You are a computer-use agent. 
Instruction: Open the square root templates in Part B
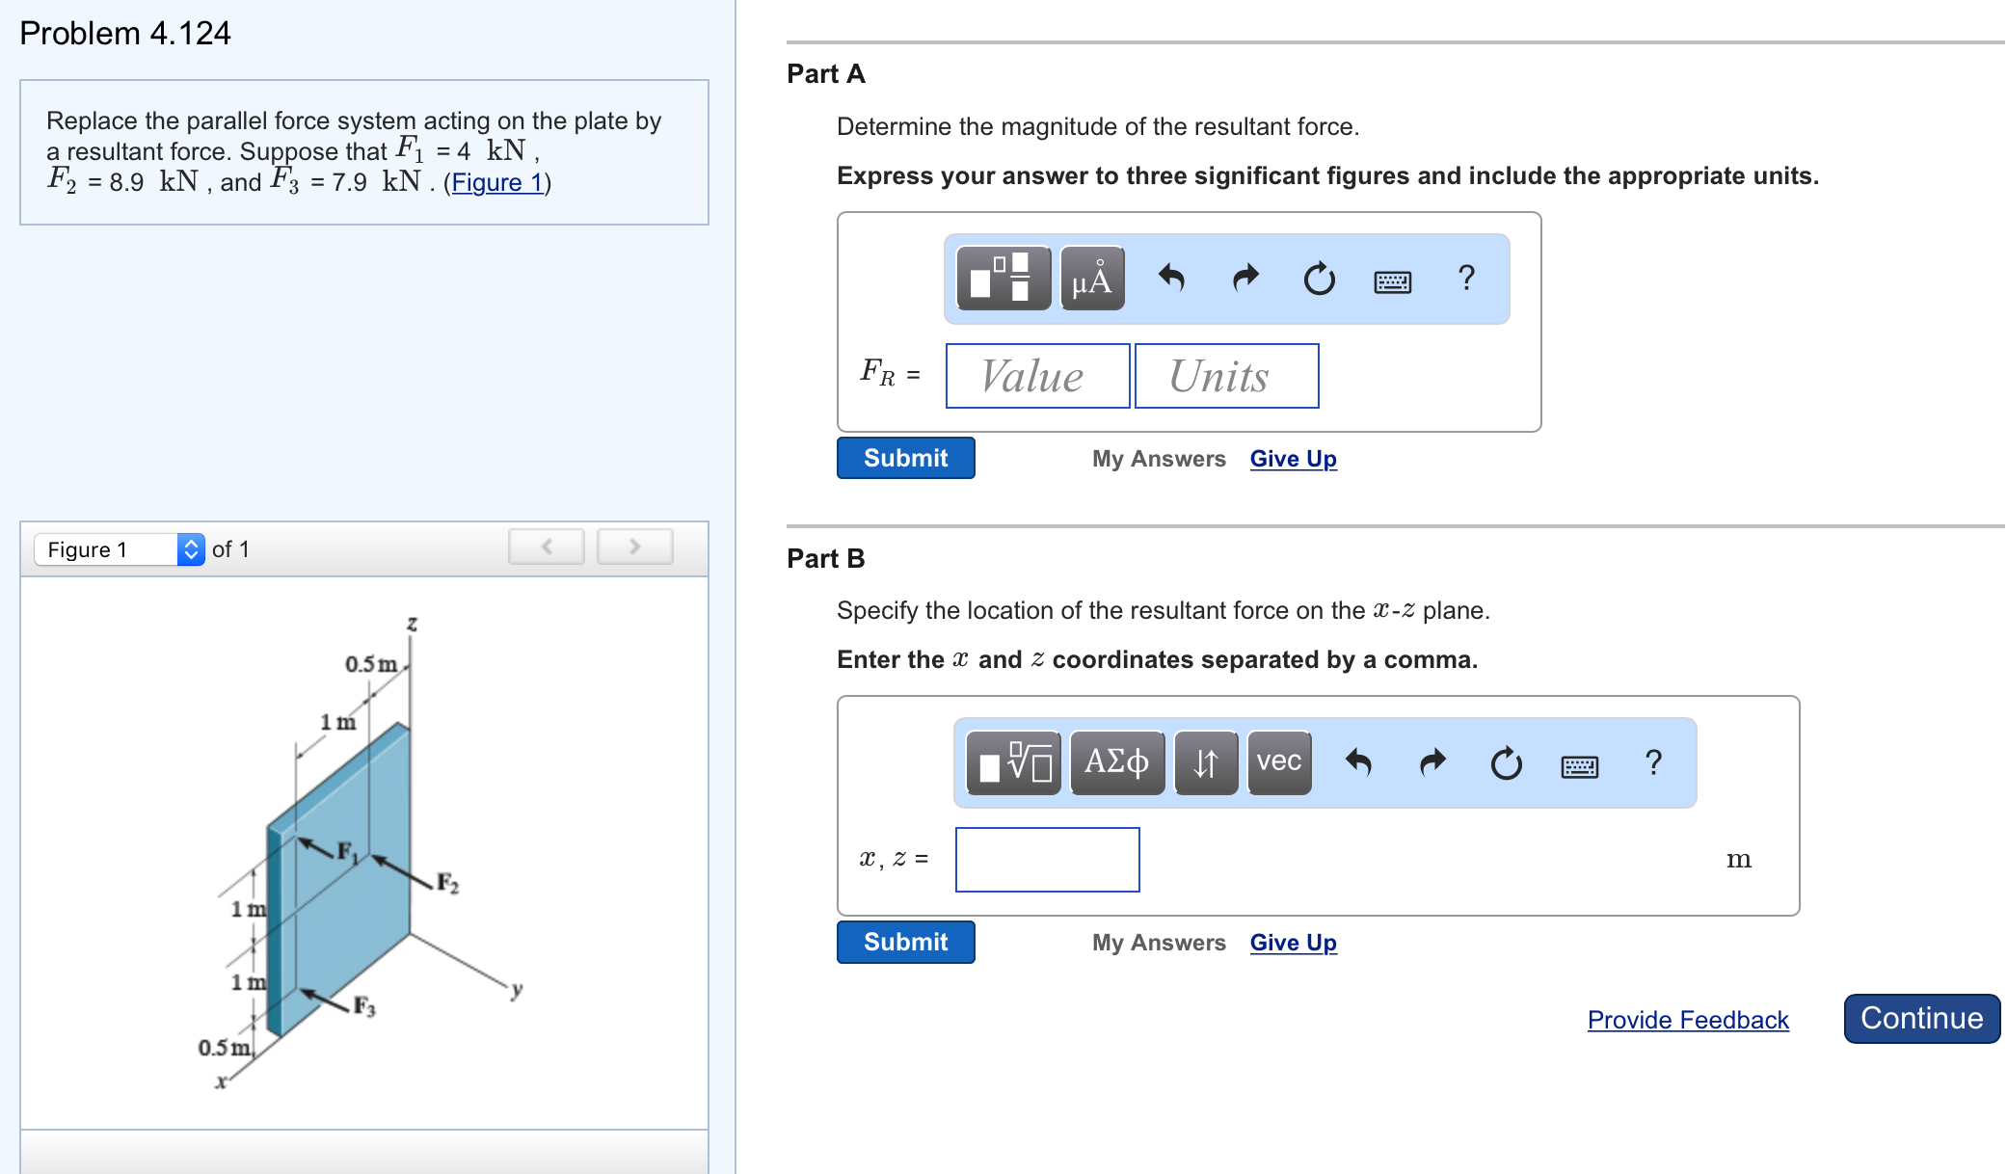[1013, 763]
